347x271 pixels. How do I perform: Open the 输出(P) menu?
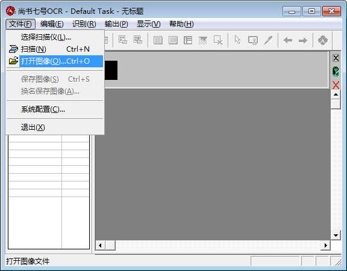click(116, 24)
